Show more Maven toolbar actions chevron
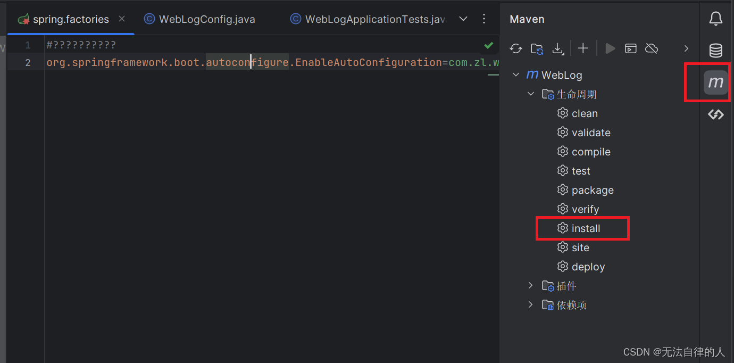 click(686, 48)
